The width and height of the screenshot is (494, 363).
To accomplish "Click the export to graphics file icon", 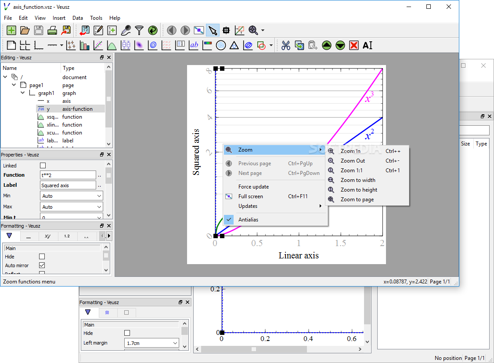I will (x=66, y=30).
